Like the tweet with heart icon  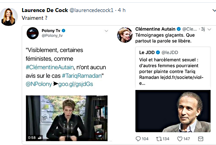[180, 139]
